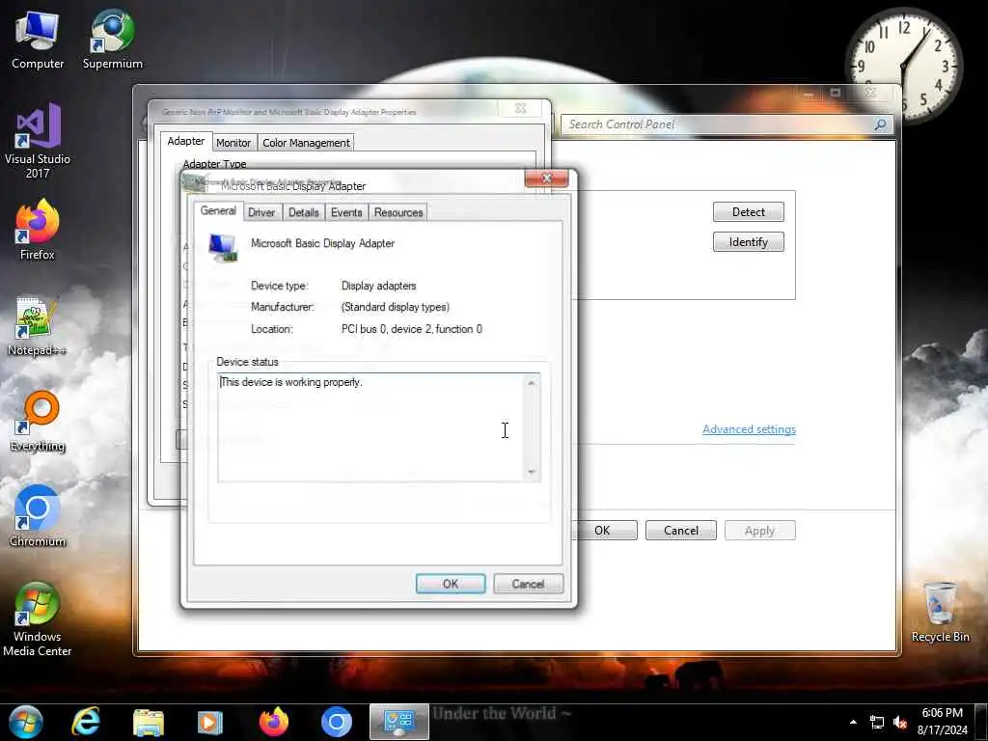
Task: Click the 'PCI bus 0, device 2, function 0' text
Action: click(411, 329)
